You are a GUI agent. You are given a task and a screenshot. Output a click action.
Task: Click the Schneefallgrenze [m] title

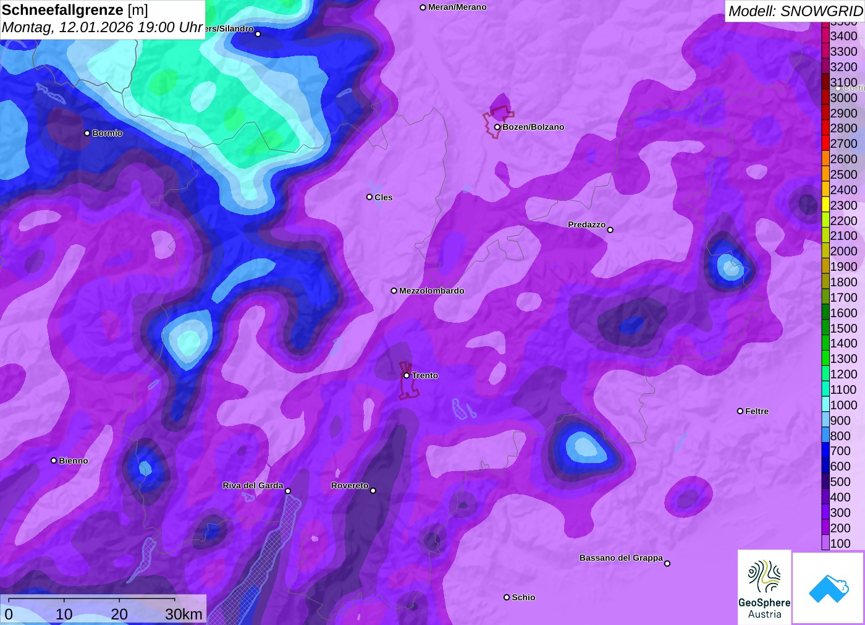coord(75,10)
